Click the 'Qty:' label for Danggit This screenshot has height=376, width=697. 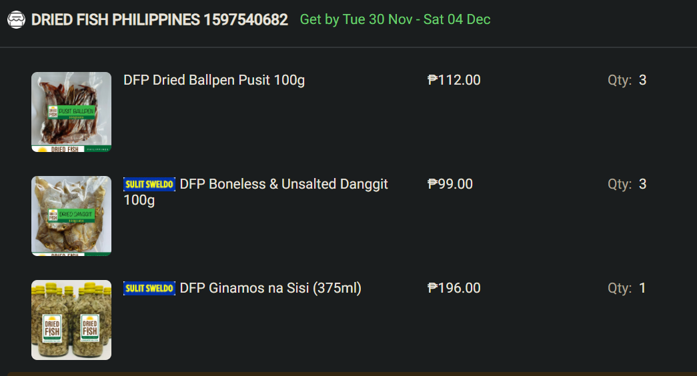tap(620, 184)
